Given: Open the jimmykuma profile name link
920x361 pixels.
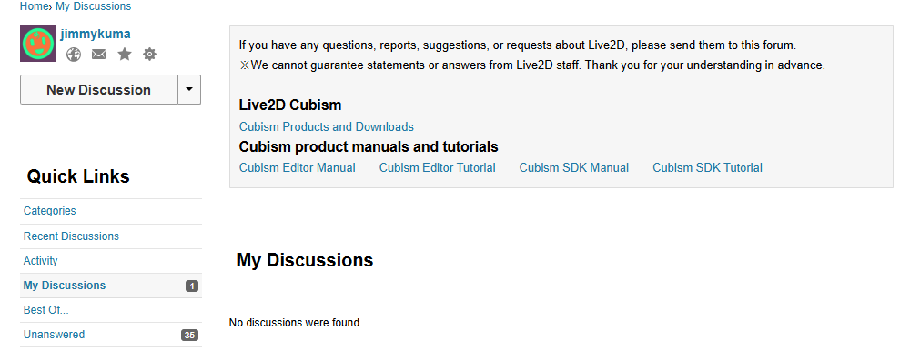Looking at the screenshot, I should tap(95, 34).
